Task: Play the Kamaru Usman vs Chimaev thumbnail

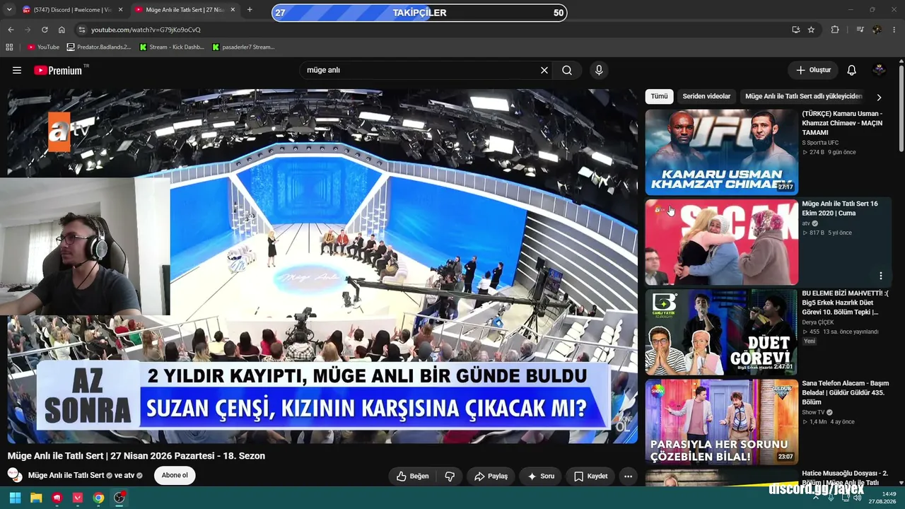Action: coord(721,152)
